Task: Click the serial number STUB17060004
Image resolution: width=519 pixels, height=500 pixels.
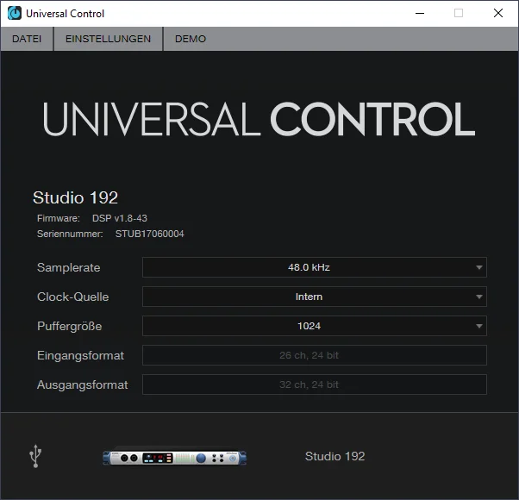Action: point(149,234)
